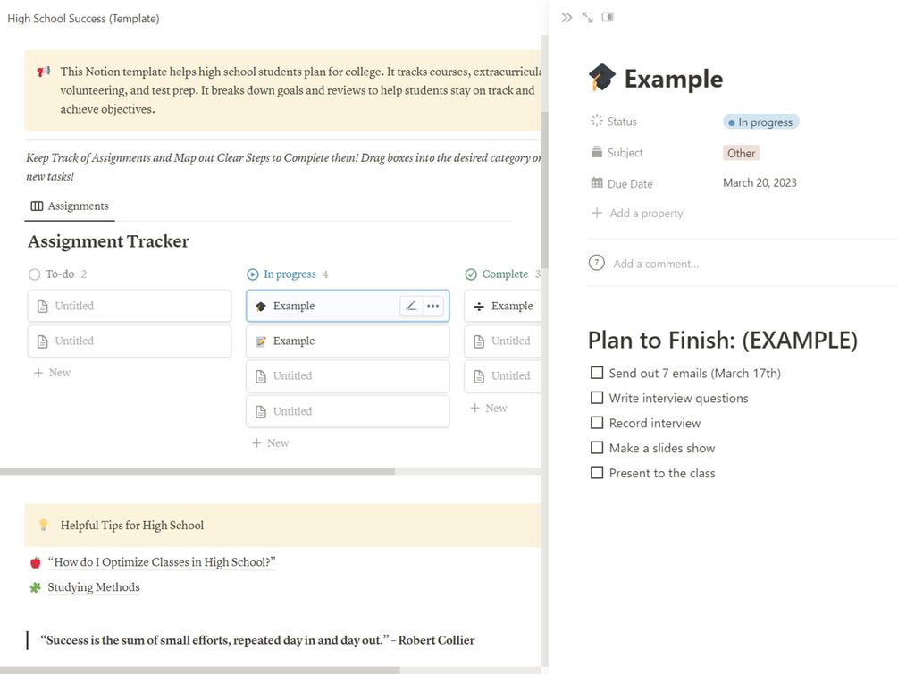Tick the 'Present to the class' checkbox
The height and width of the screenshot is (674, 898).
pyautogui.click(x=597, y=473)
